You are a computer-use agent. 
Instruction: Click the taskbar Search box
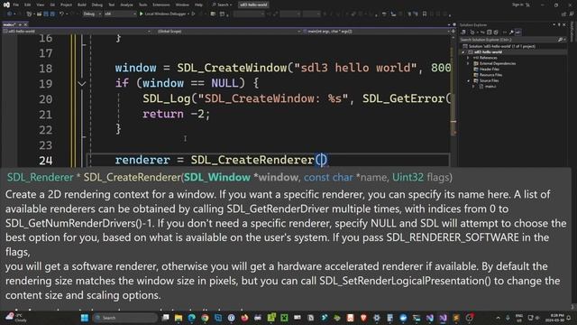click(125, 318)
